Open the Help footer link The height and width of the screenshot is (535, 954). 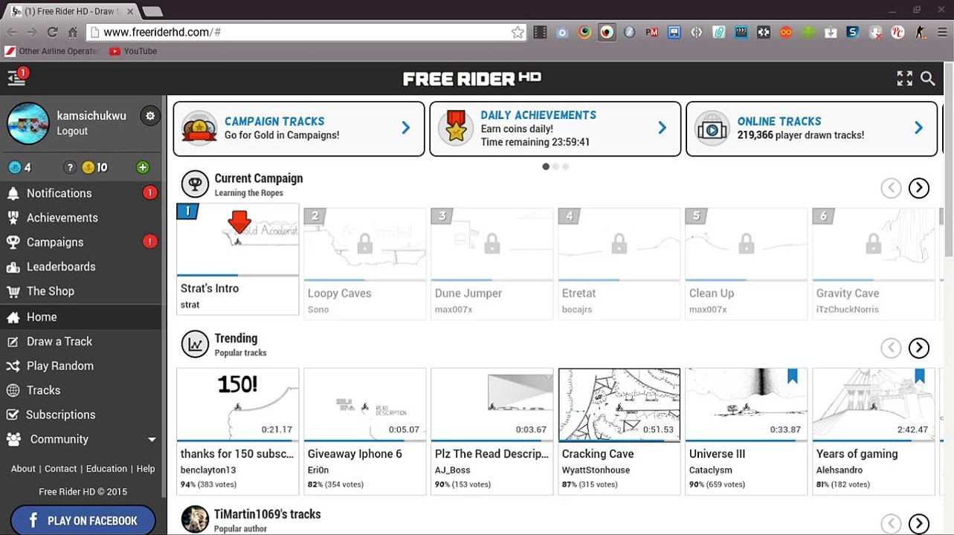(146, 469)
